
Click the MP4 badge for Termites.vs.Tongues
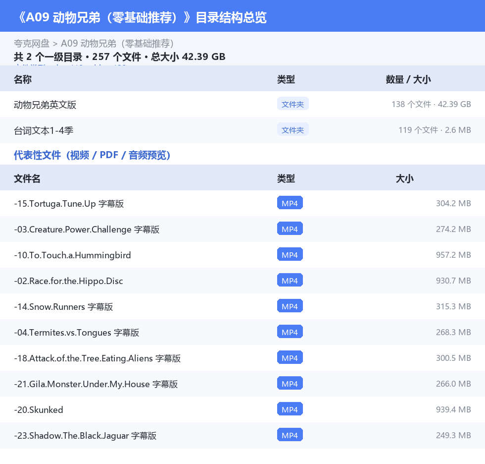click(290, 332)
